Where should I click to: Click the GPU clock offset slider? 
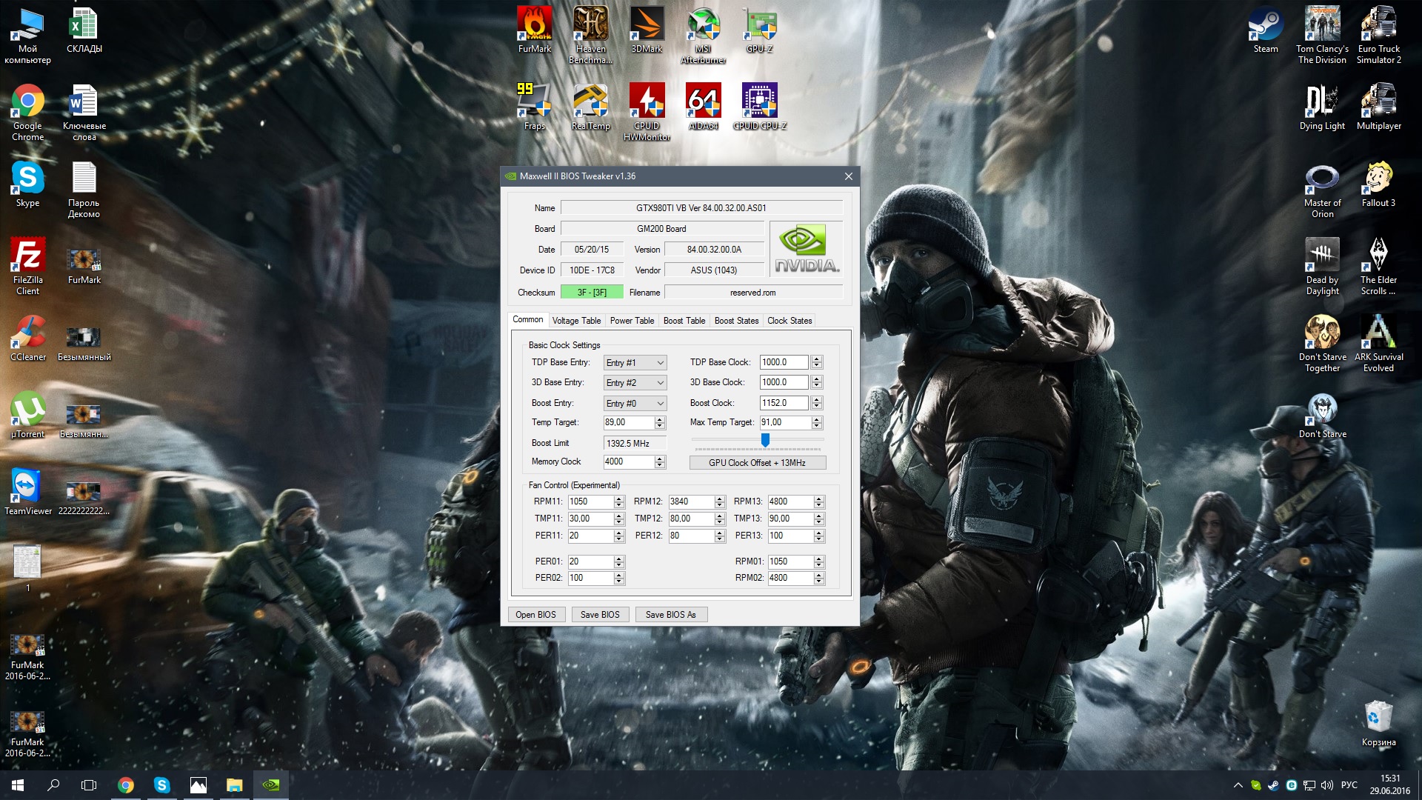pos(765,441)
